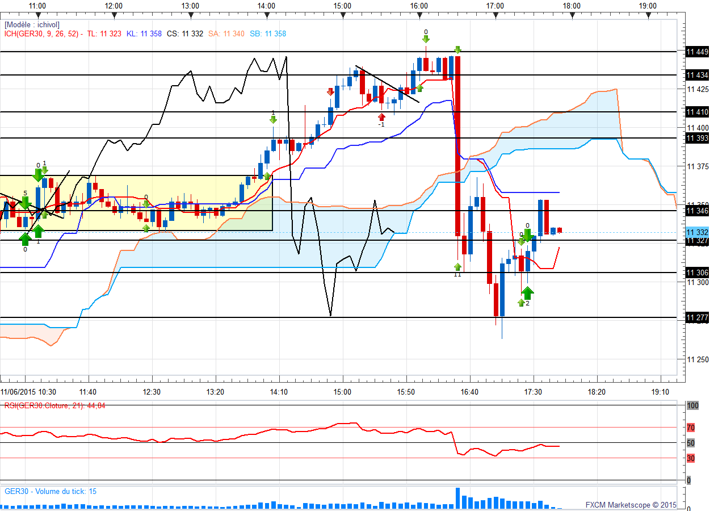Click the green up arrow labeled 11 under the big red candle
The height and width of the screenshot is (511, 718).
click(x=457, y=266)
